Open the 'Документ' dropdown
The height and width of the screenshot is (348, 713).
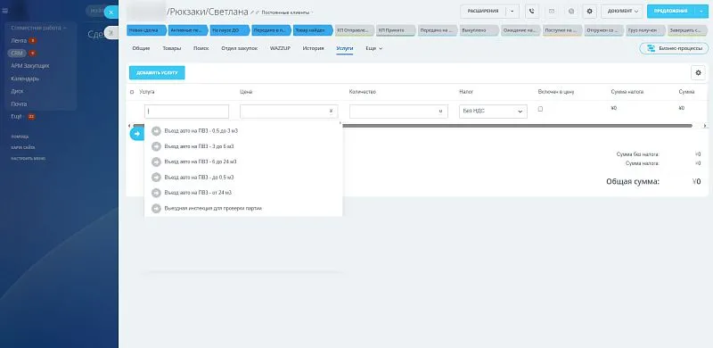(x=622, y=11)
